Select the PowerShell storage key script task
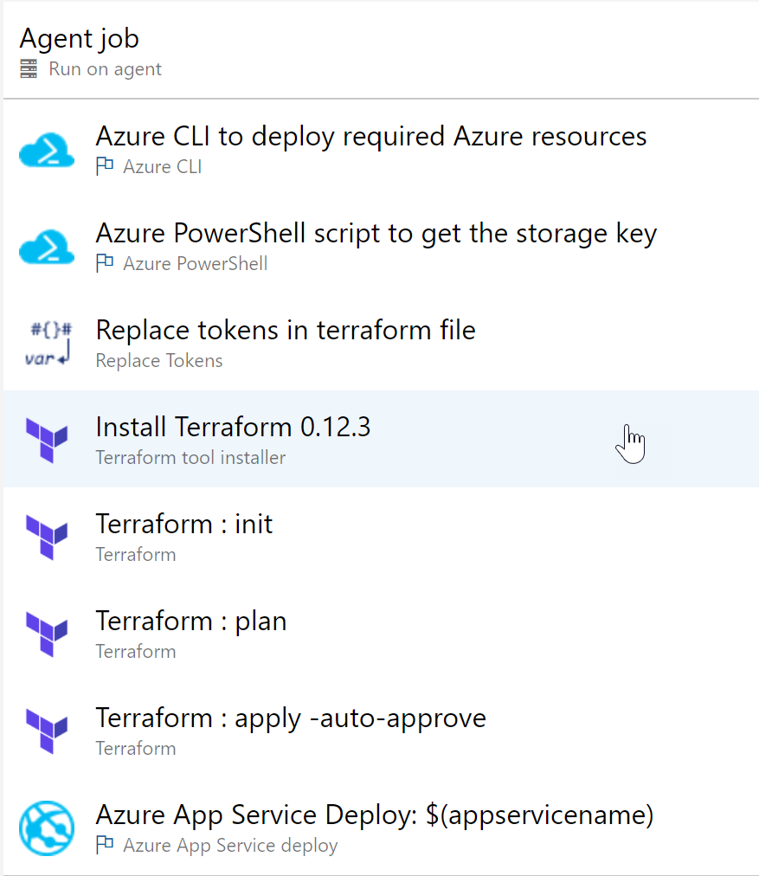759x876 pixels. (381, 247)
